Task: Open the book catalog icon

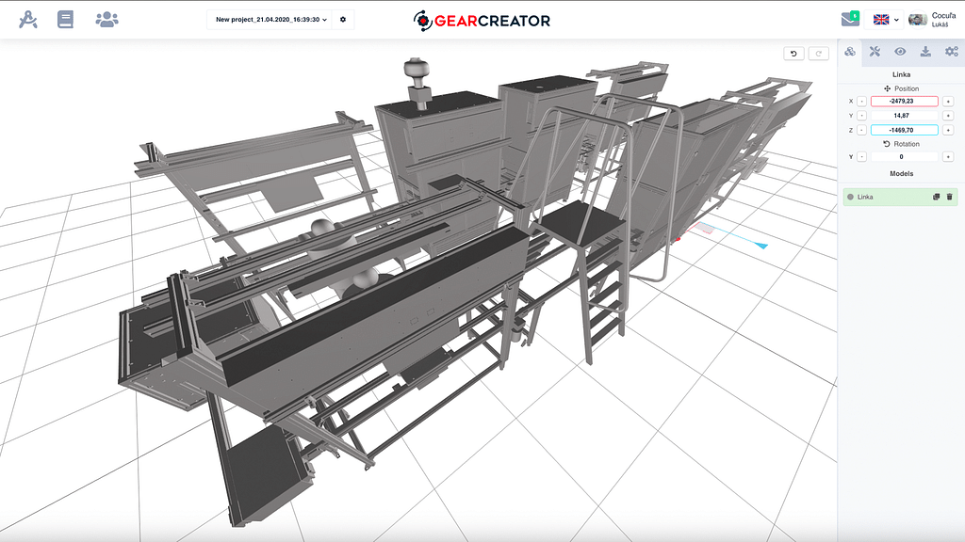Action: (65, 19)
